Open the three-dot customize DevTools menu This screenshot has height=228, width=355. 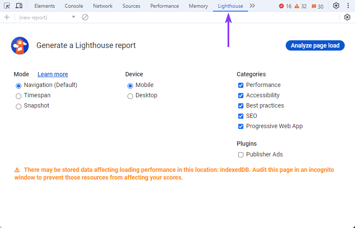coord(348,6)
